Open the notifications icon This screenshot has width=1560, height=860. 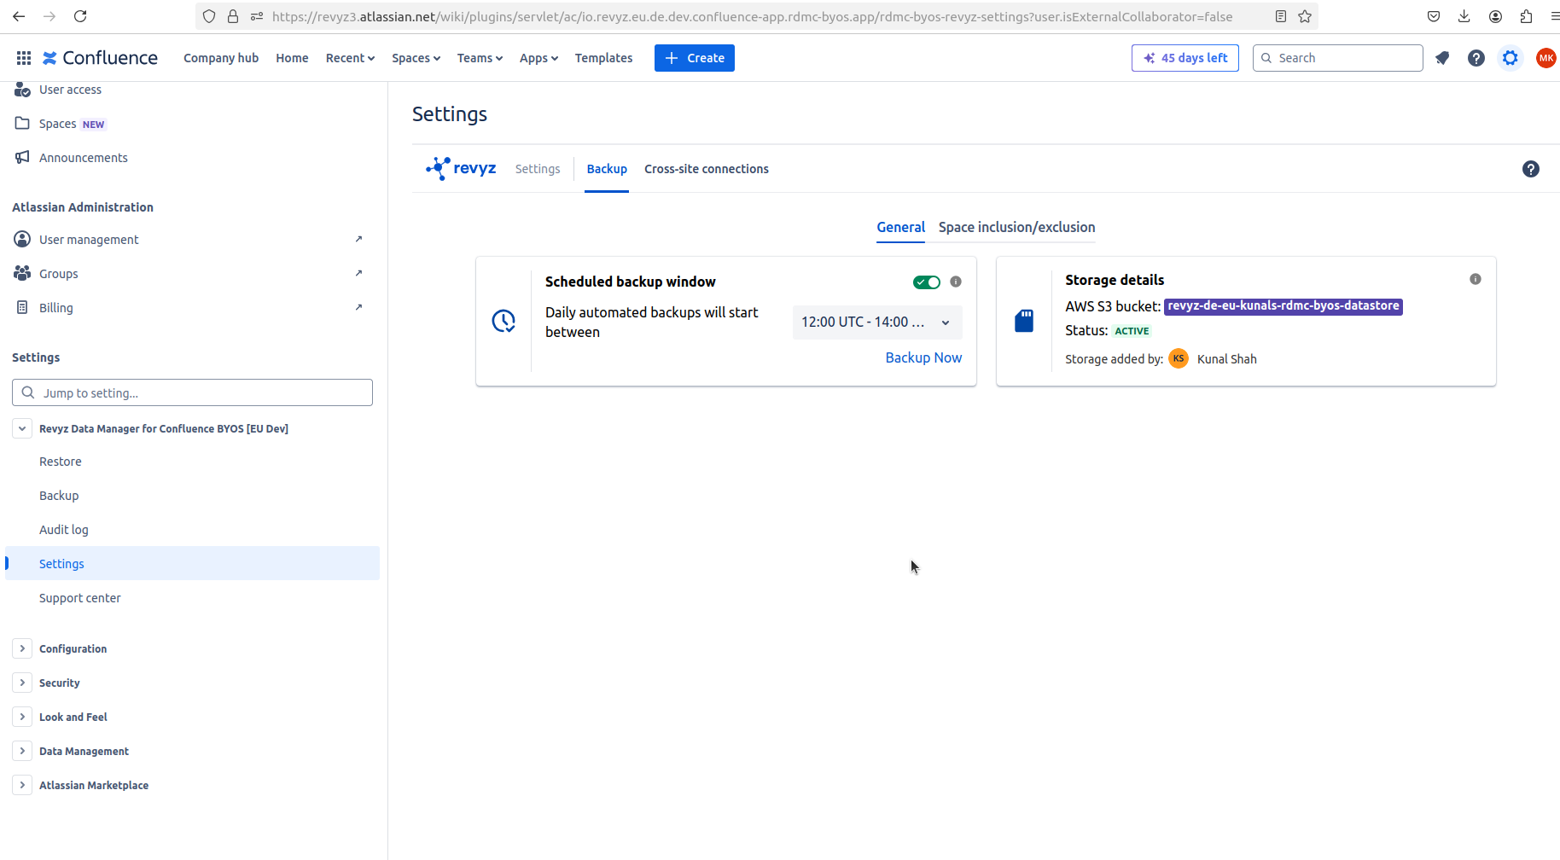coord(1442,58)
